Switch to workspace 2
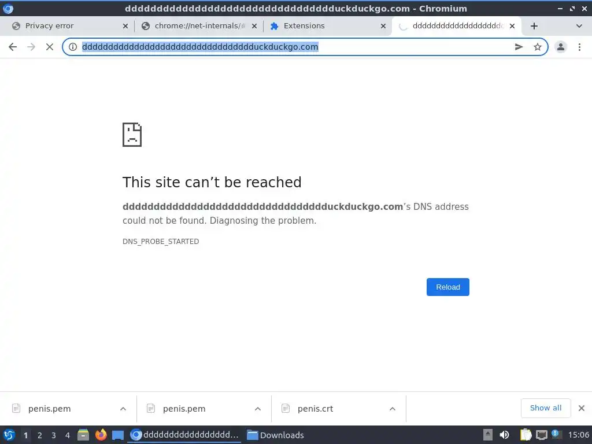The height and width of the screenshot is (444, 592). 40,435
